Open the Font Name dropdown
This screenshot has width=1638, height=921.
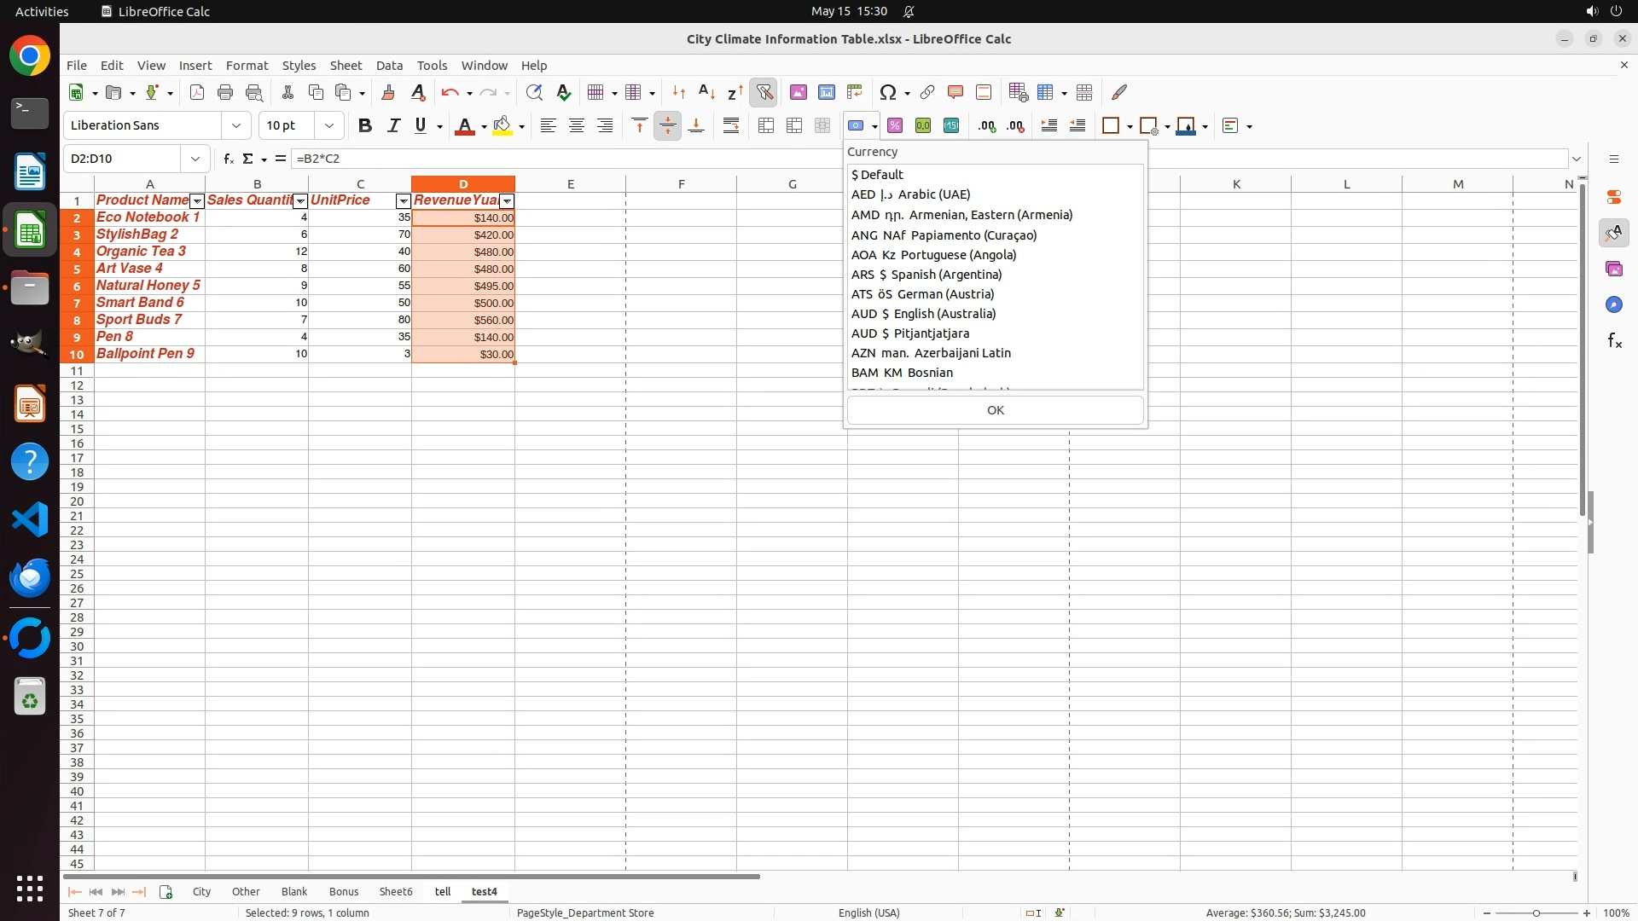click(x=236, y=125)
